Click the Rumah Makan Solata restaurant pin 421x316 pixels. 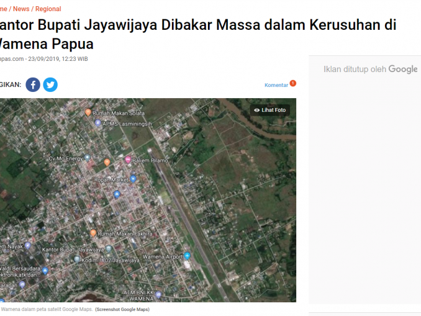pos(88,112)
